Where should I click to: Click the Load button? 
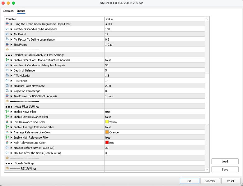[x=225, y=162]
